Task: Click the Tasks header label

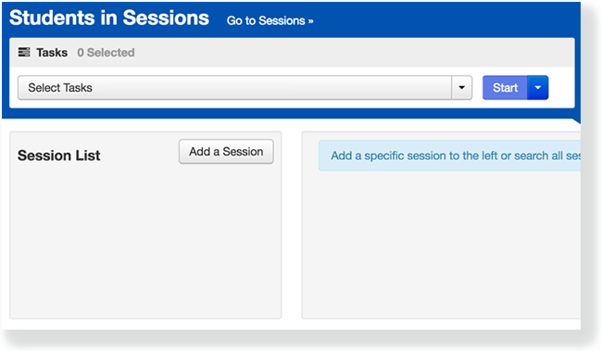Action: (x=52, y=52)
